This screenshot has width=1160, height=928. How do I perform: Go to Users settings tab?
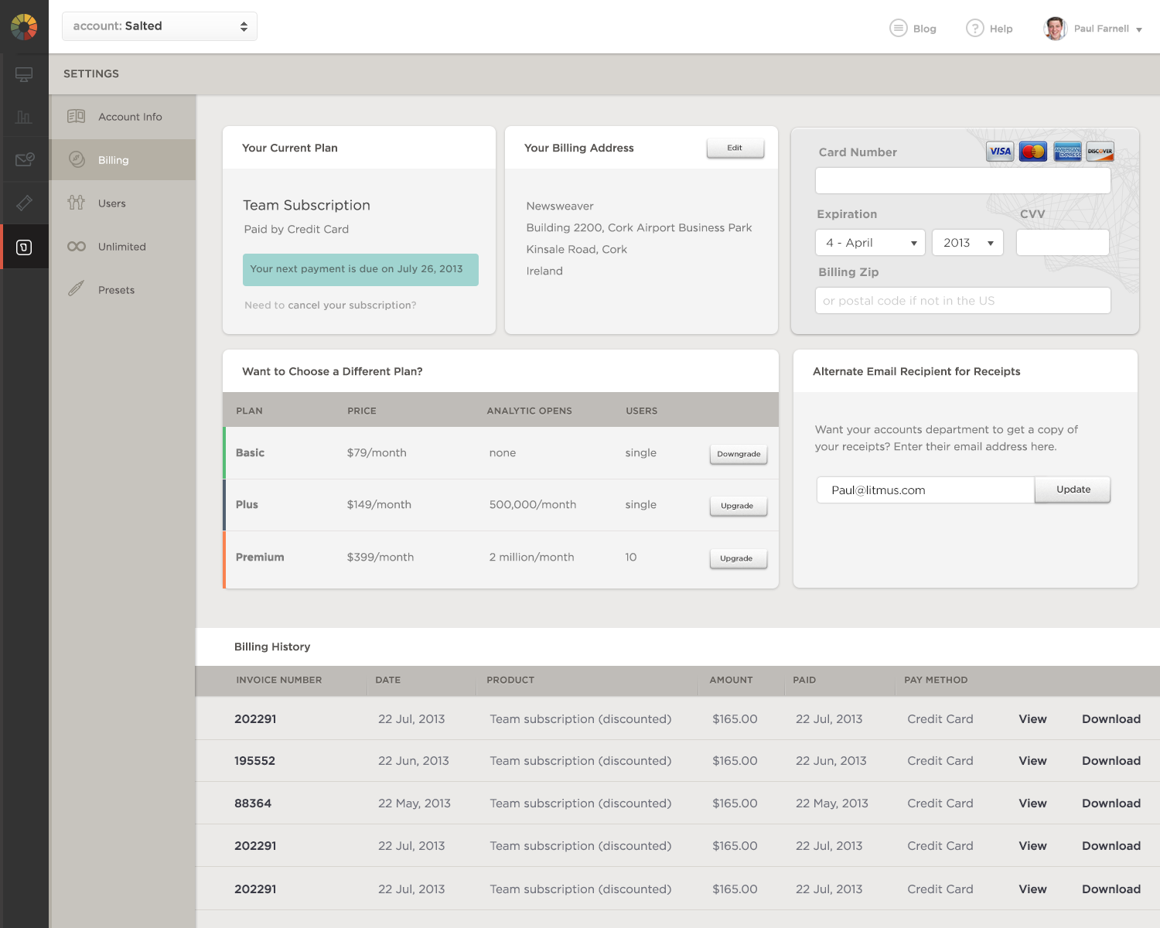click(122, 203)
